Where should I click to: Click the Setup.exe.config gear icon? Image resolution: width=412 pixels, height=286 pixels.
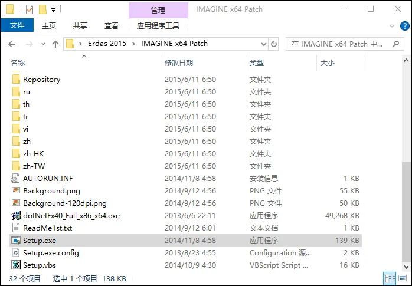coord(16,252)
